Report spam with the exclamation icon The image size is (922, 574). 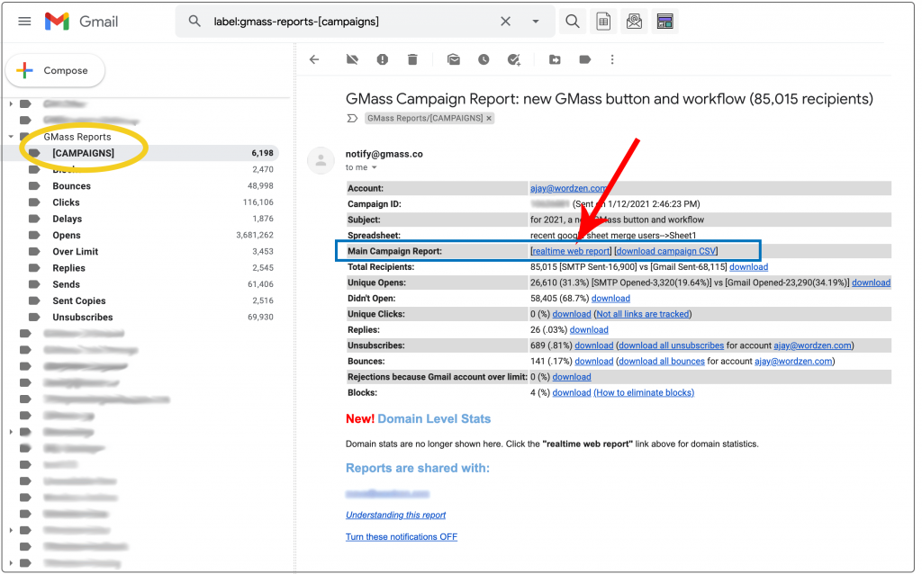click(382, 58)
